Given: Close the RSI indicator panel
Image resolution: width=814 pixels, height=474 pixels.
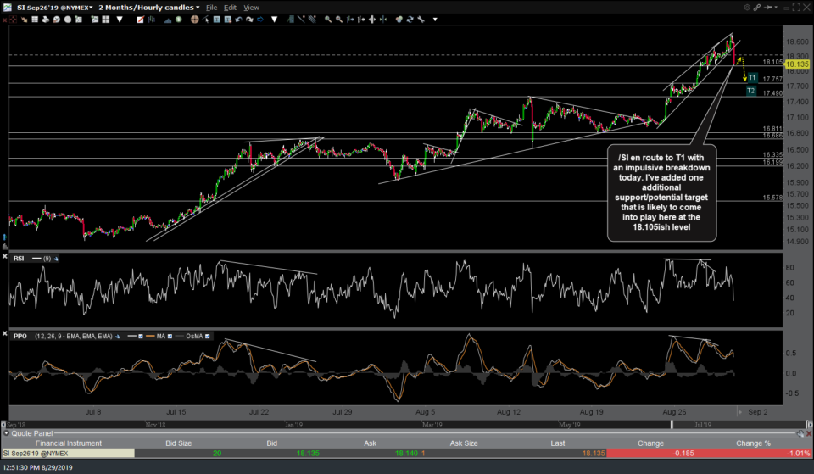Looking at the screenshot, I should click(5, 257).
